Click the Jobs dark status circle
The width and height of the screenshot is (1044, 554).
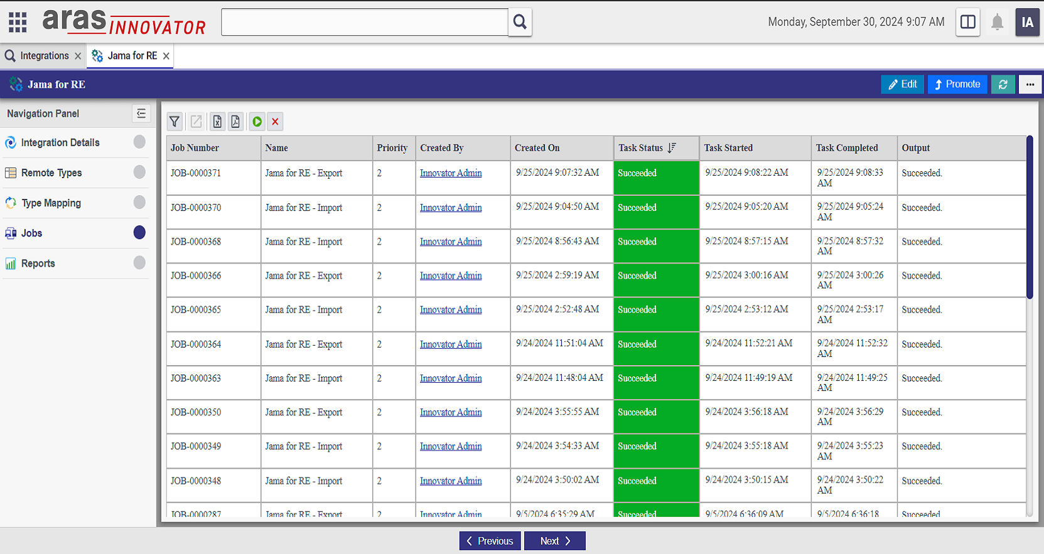139,233
